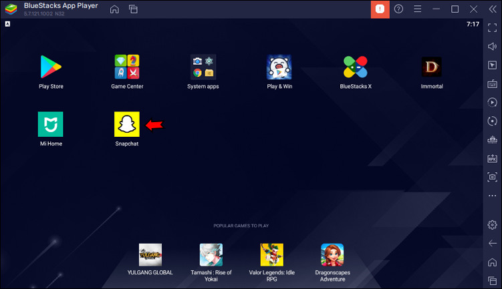Viewport: 502px width, 289px height.
Task: Click the BlueStacks logo in title bar
Action: coord(11,9)
